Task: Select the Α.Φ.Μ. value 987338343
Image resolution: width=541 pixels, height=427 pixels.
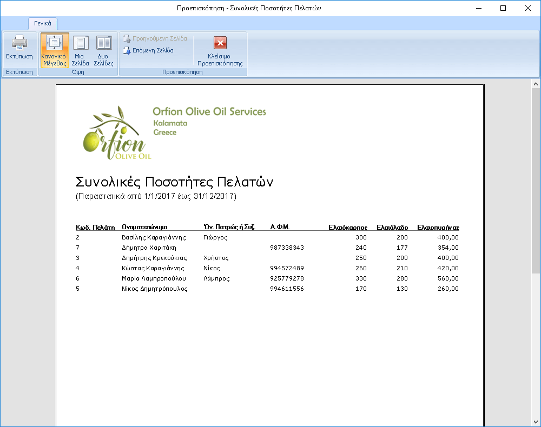Action: pyautogui.click(x=287, y=248)
